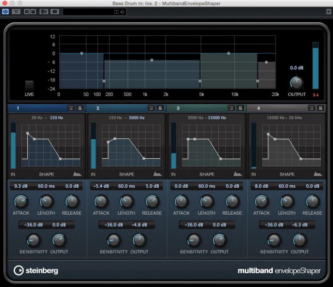333x287 pixels.
Task: Bypass band 1 with its bypass button
Action: (71, 108)
